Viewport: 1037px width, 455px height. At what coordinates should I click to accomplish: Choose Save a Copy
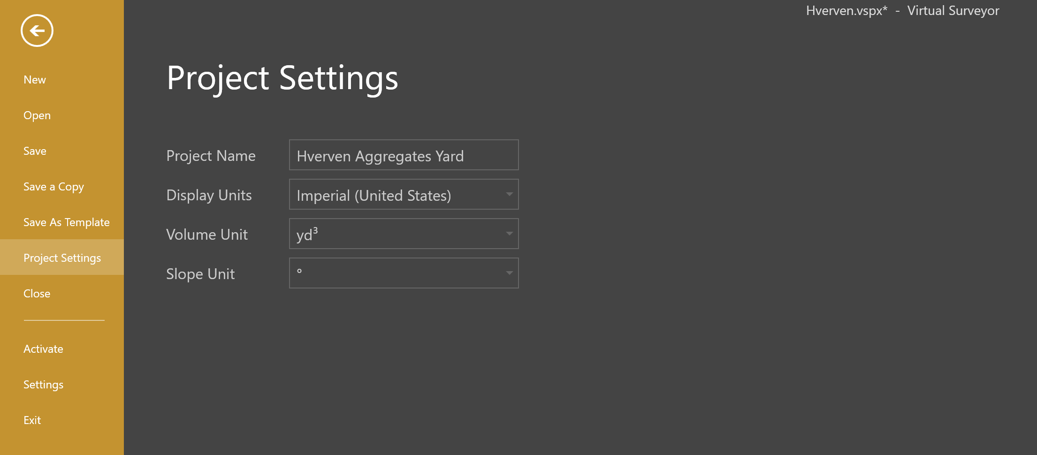tap(53, 186)
